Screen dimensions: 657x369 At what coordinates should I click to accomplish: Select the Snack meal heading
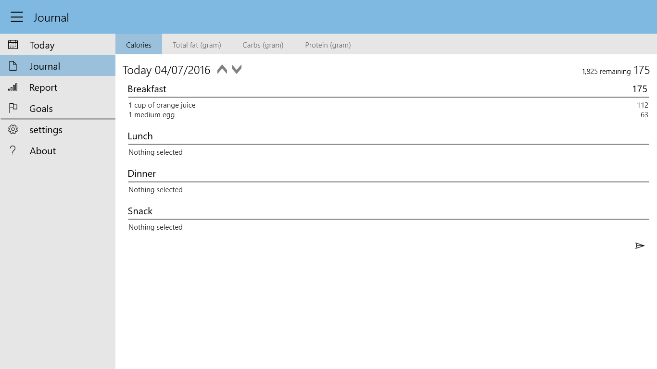pyautogui.click(x=140, y=211)
